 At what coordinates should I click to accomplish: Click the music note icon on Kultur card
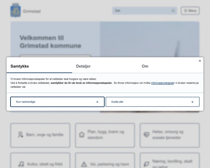[21, 164]
